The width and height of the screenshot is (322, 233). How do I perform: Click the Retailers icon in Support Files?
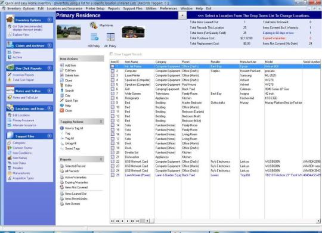10,168
